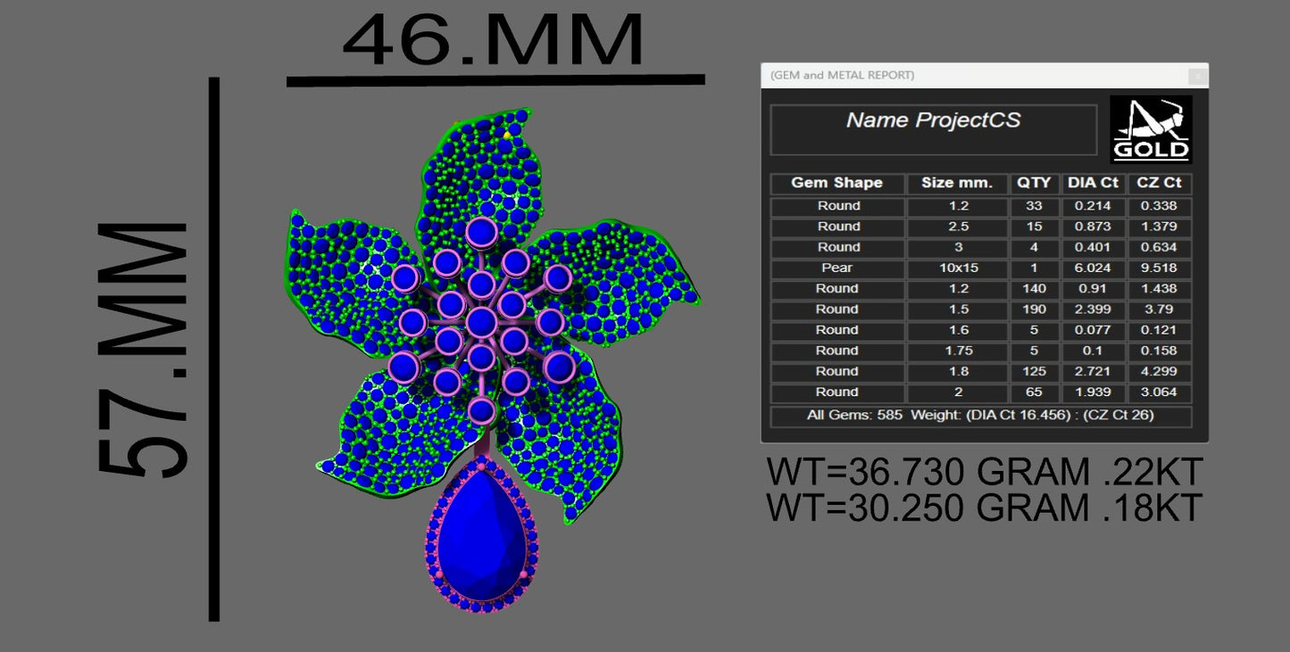Click the 1.75 size cell
The image size is (1290, 652).
(957, 351)
